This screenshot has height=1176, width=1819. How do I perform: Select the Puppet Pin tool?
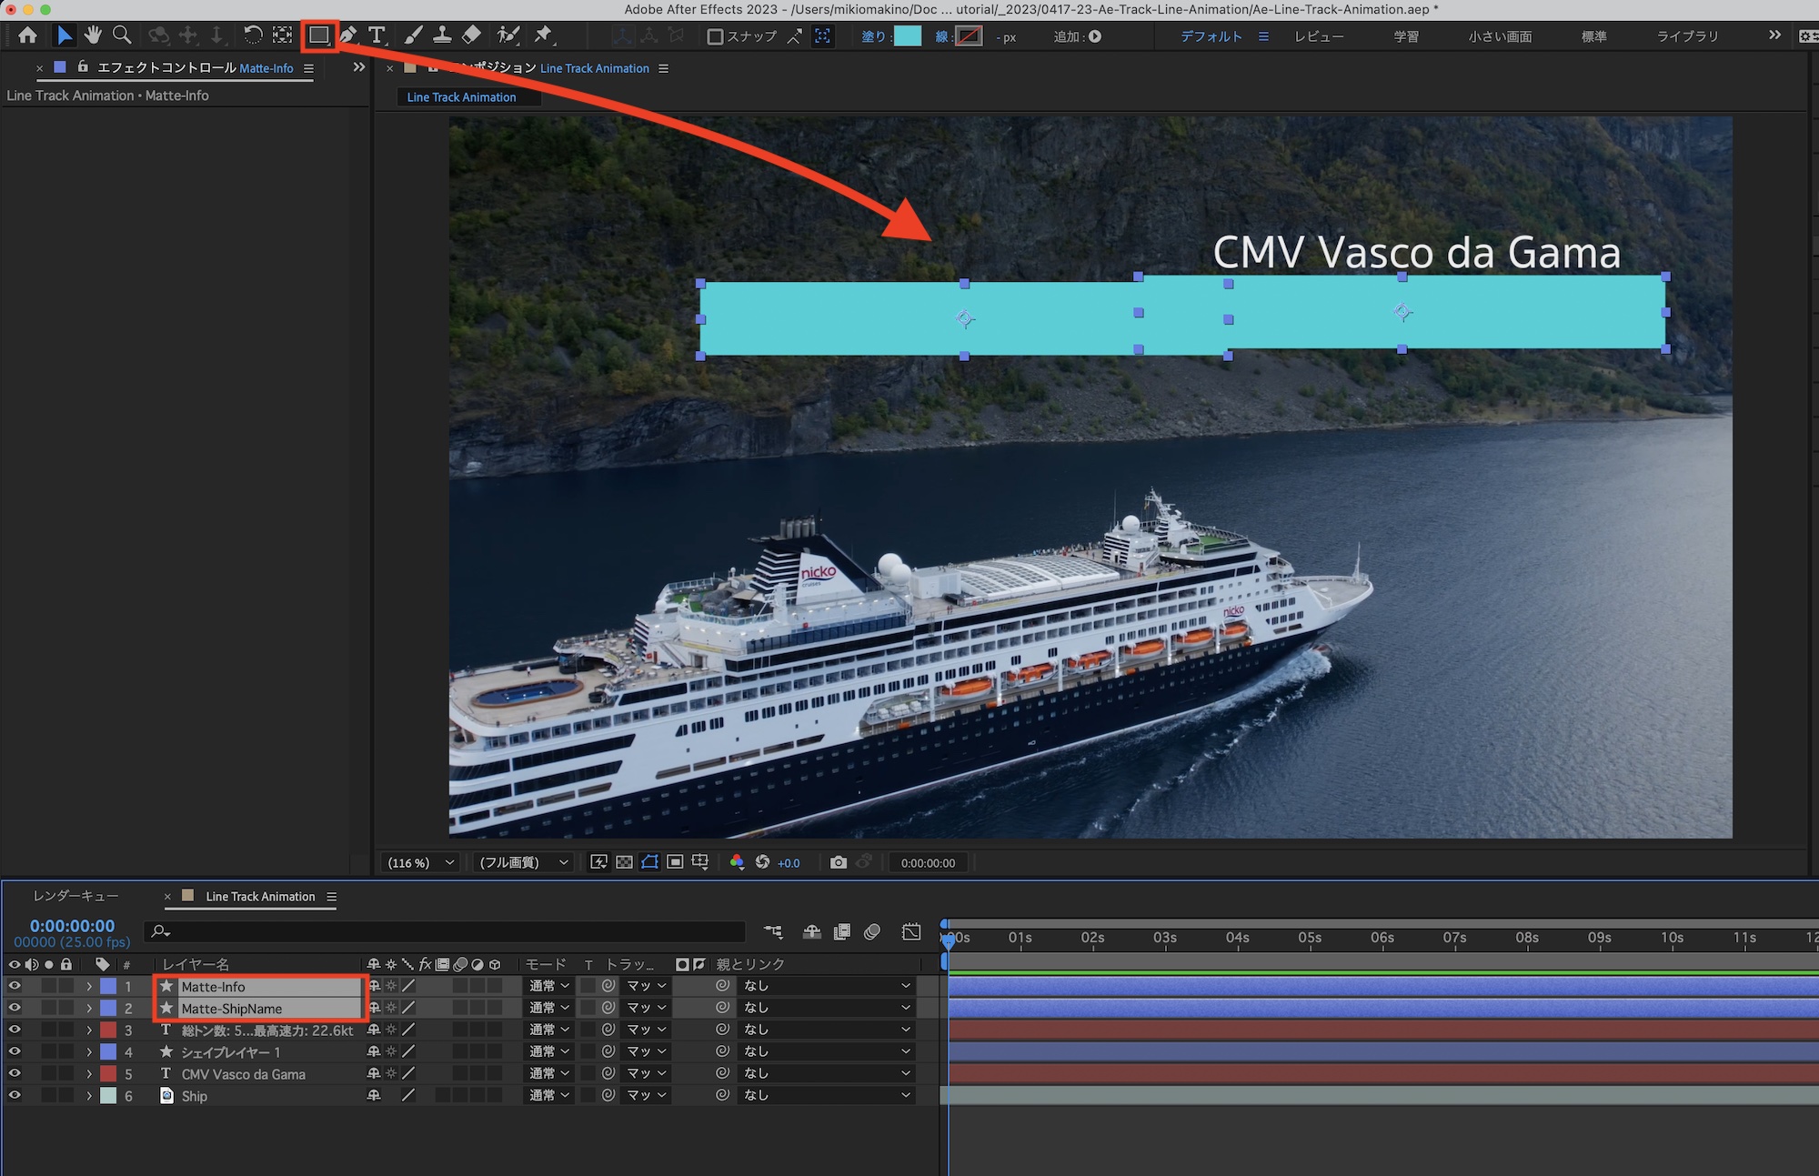coord(543,35)
